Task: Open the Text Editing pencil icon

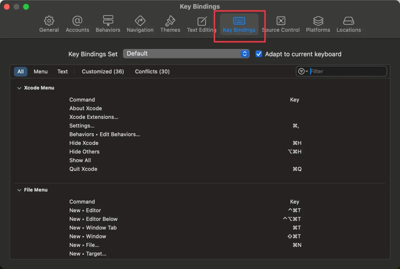Action: [202, 21]
